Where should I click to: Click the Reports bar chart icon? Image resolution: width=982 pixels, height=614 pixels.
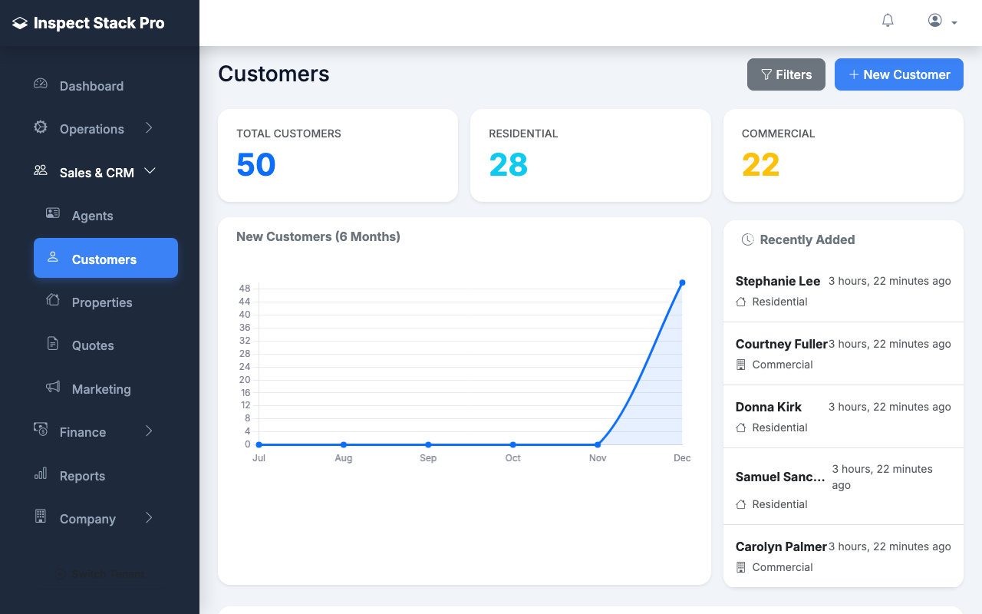pyautogui.click(x=40, y=474)
